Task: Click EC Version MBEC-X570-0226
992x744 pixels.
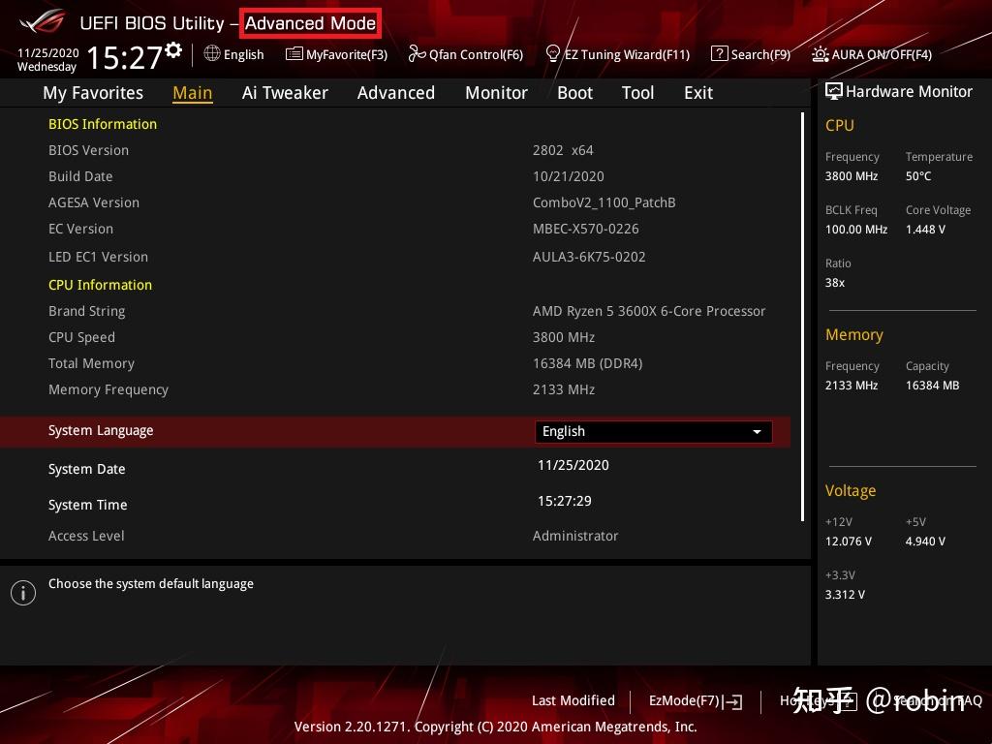Action: coord(586,229)
